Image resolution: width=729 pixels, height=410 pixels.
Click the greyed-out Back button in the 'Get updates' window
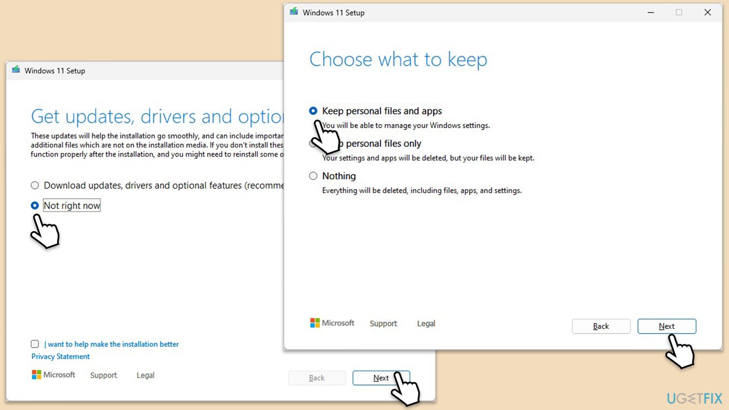click(317, 378)
